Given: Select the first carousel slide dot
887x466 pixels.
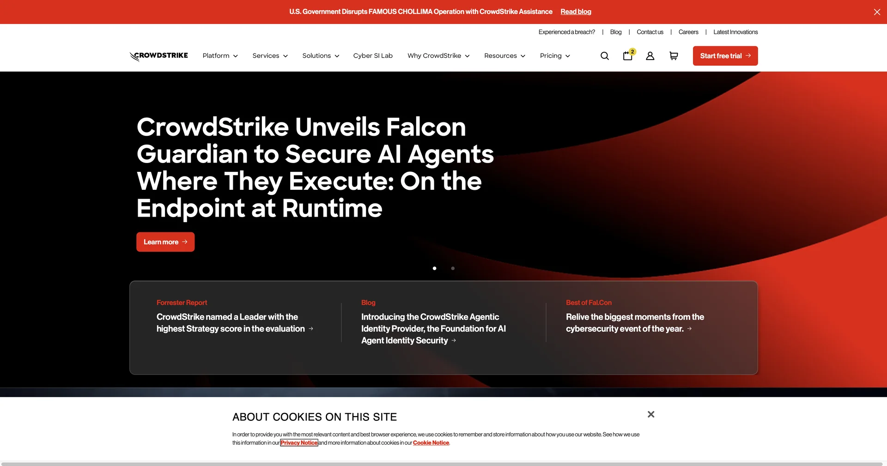Looking at the screenshot, I should coord(434,268).
